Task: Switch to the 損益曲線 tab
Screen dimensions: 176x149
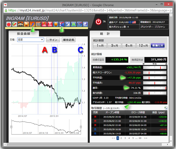Action: 24,34
